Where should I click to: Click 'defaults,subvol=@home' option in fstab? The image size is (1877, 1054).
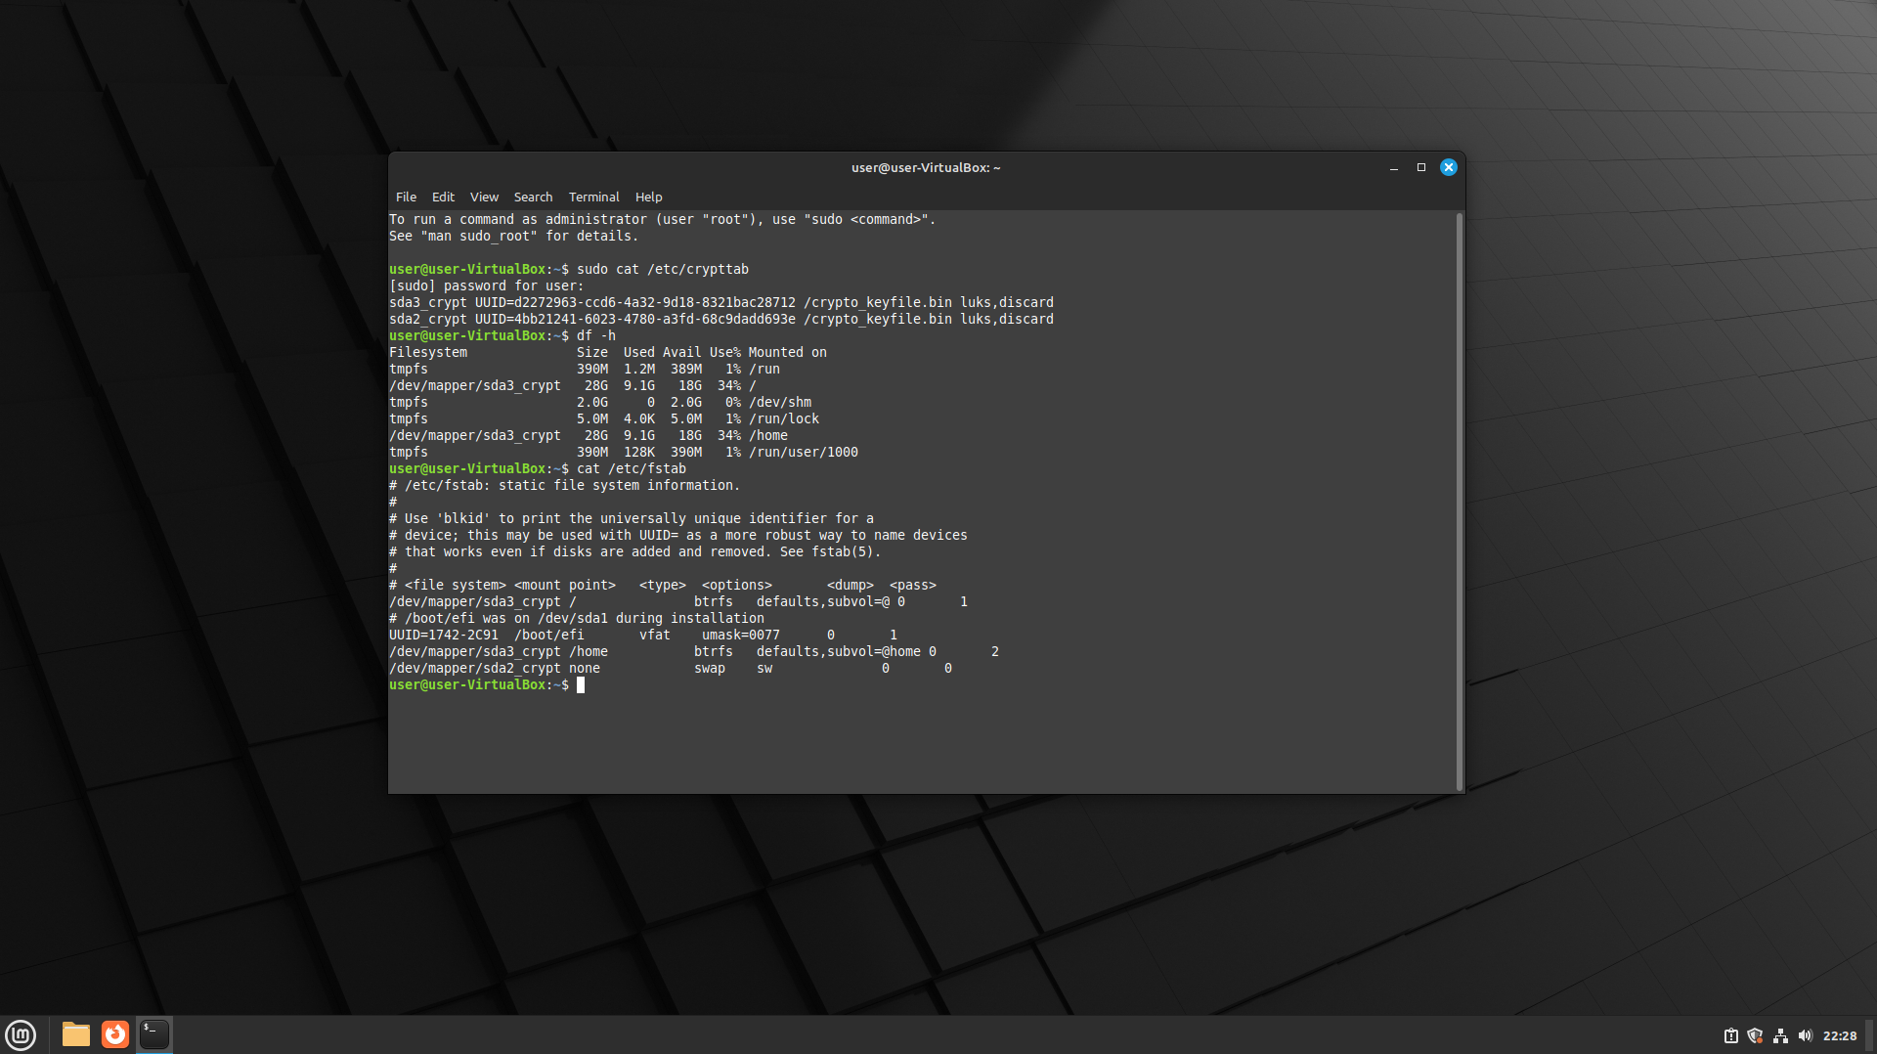tap(839, 651)
